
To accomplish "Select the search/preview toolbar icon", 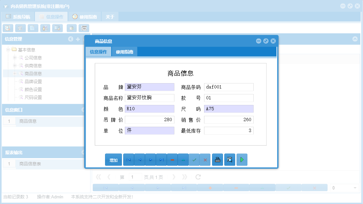I will pos(8,28).
